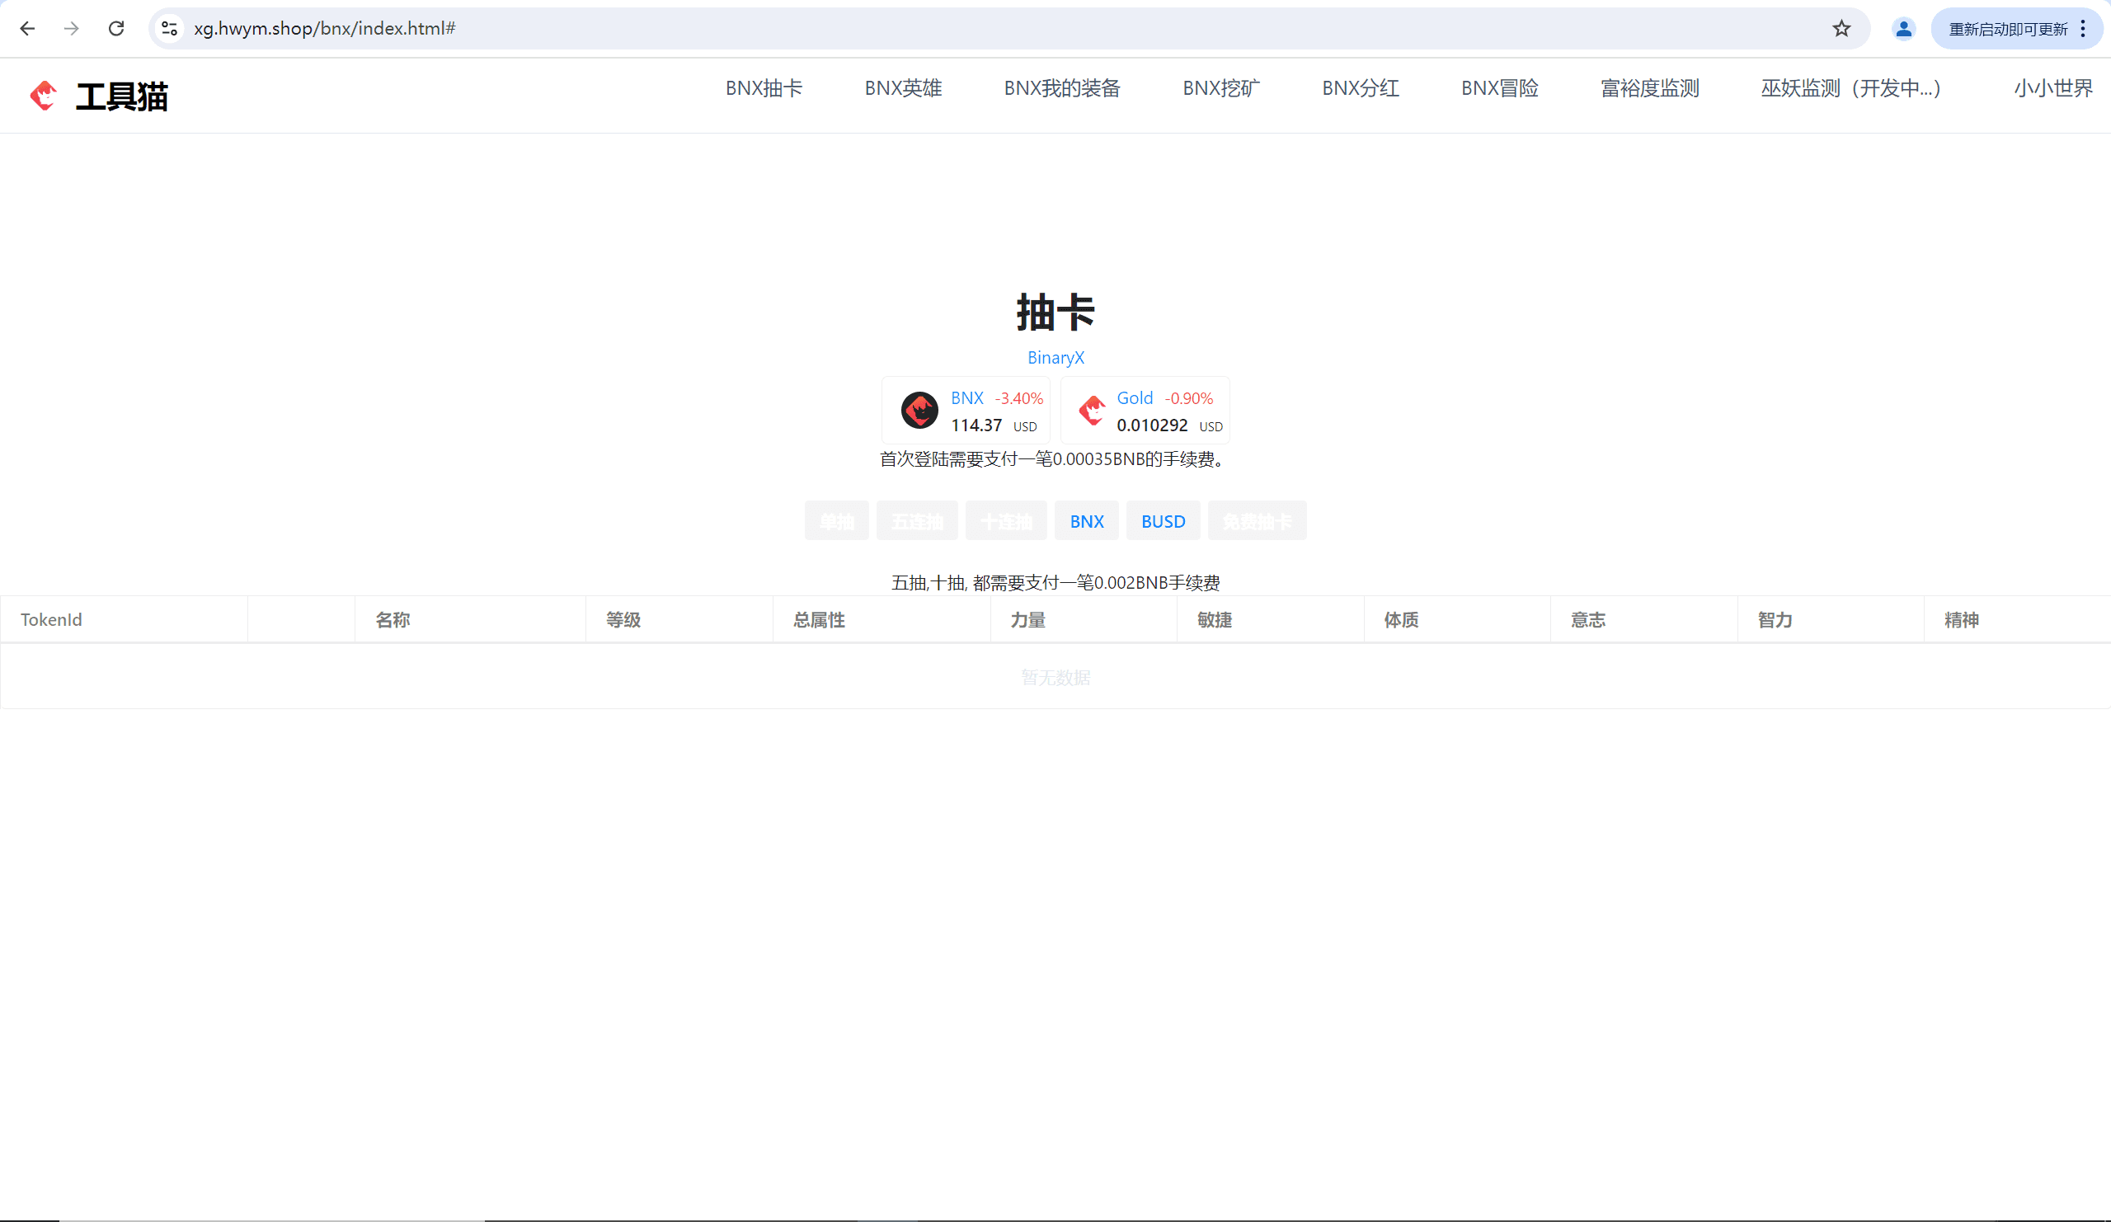This screenshot has height=1222, width=2111.
Task: Open the BNX抽卡 nav item
Action: coord(763,88)
